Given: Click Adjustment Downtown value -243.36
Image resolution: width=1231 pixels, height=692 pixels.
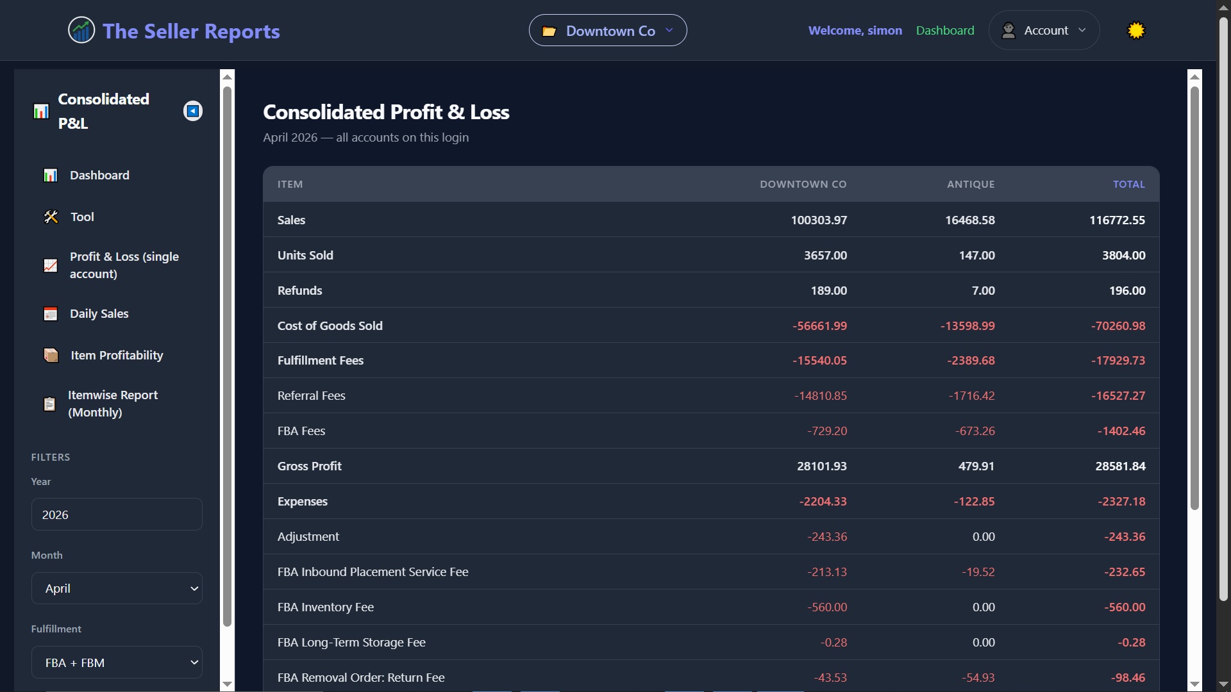Looking at the screenshot, I should click(827, 536).
